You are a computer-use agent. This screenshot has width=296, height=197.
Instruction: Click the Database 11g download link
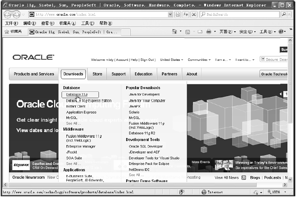point(77,94)
